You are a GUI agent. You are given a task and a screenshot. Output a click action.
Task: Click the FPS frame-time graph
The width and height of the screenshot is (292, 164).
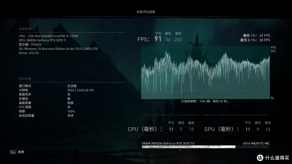205,73
